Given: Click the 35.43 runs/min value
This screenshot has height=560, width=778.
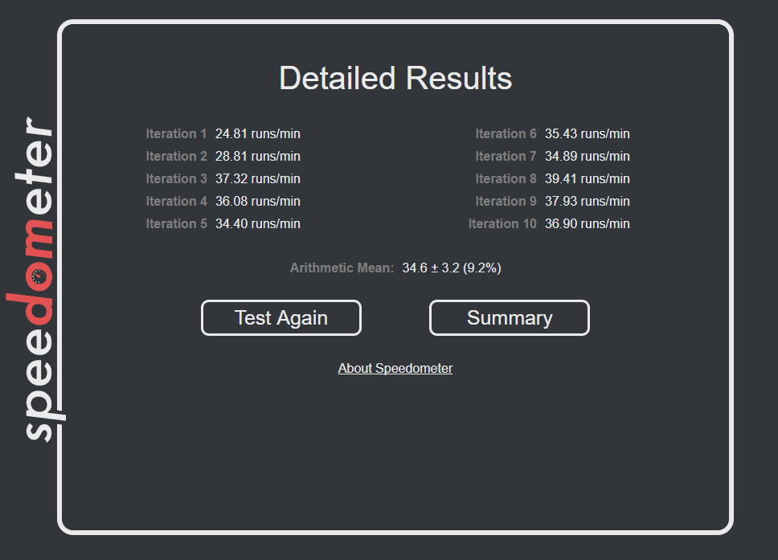Looking at the screenshot, I should 587,134.
